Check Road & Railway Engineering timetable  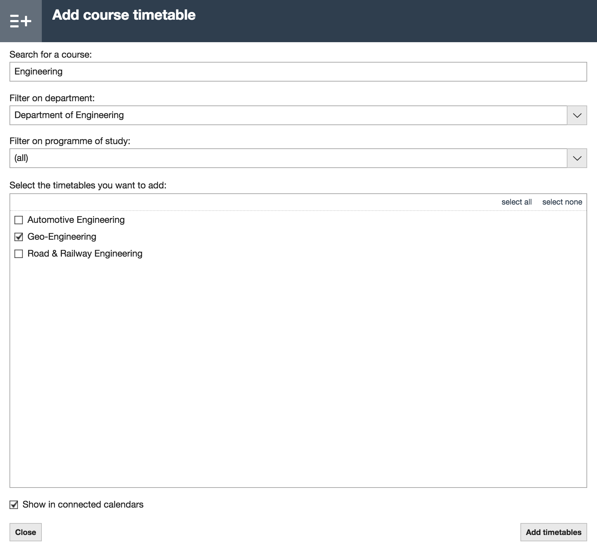pyautogui.click(x=18, y=253)
